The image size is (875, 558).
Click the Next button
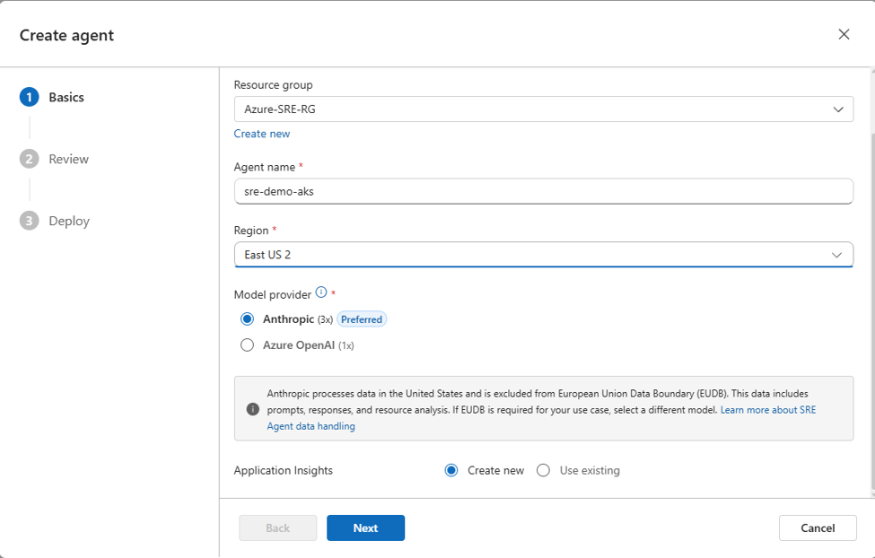pyautogui.click(x=365, y=527)
